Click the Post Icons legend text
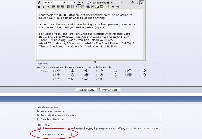Screen dimensions: 202x139 coord(43,64)
